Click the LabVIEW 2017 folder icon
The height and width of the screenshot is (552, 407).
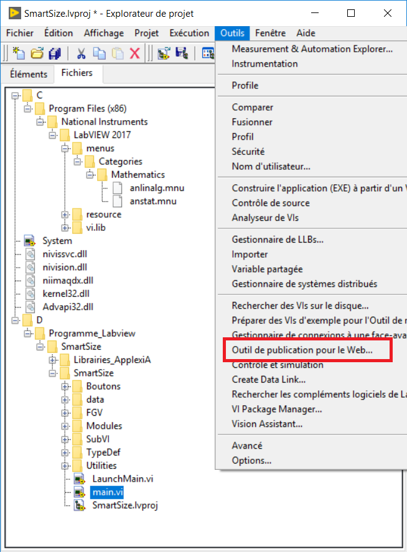coord(65,135)
